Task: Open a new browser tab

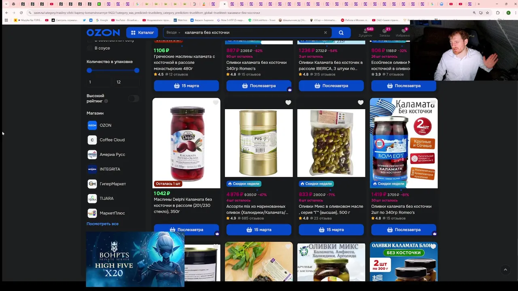Action: (x=479, y=4)
